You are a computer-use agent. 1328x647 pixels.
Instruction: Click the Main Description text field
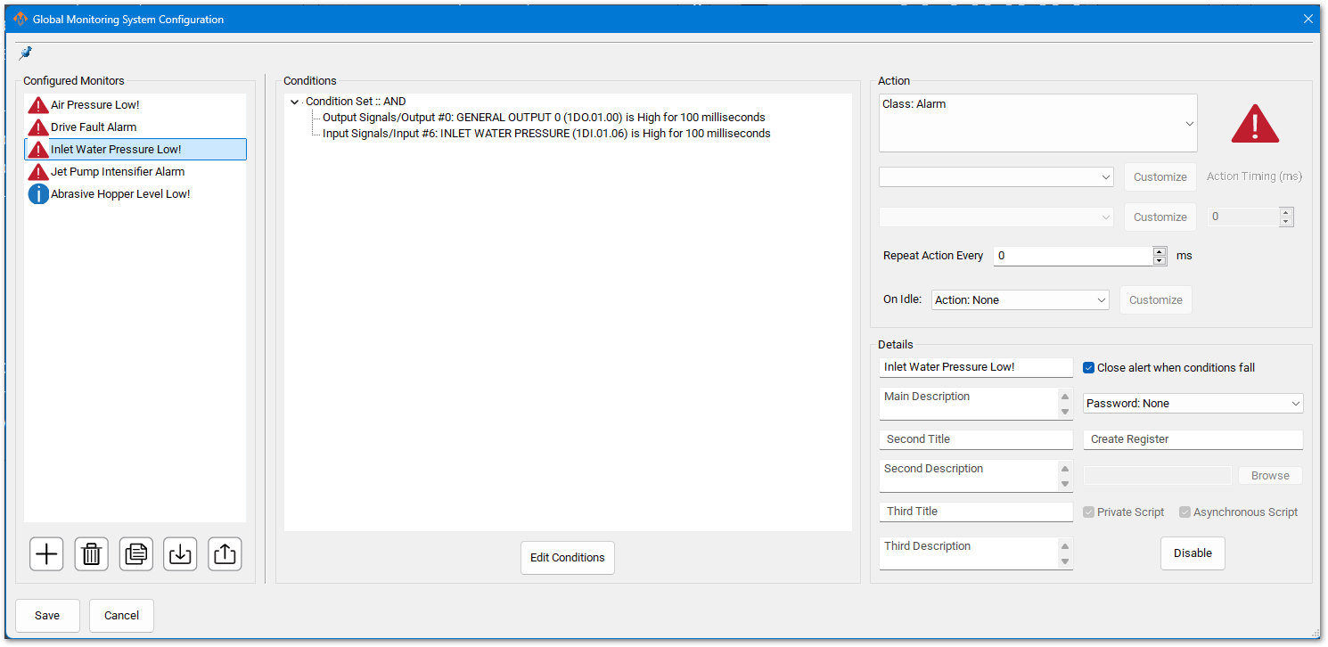pos(968,404)
